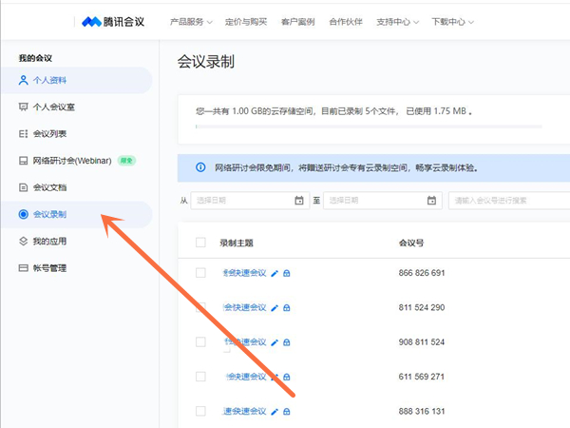This screenshot has width=570, height=428.
Task: Click calendar icon in start date field
Action: point(298,201)
